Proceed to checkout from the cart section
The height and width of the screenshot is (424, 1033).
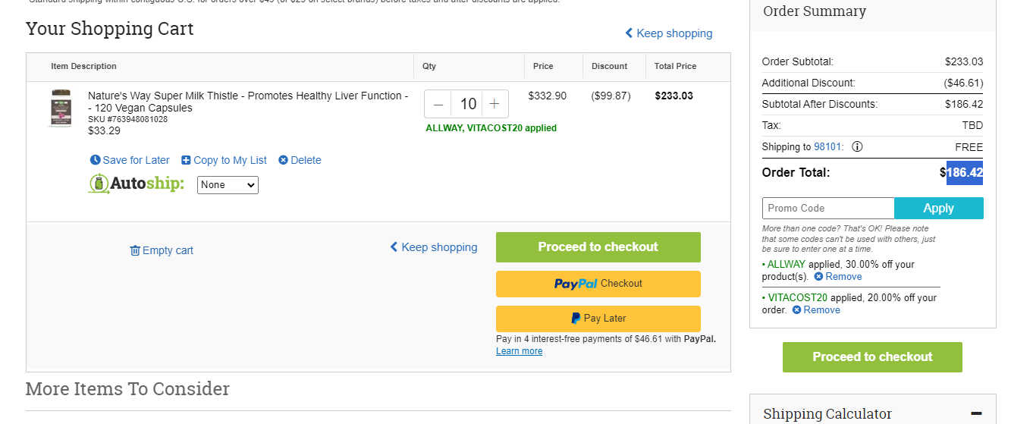(x=598, y=247)
